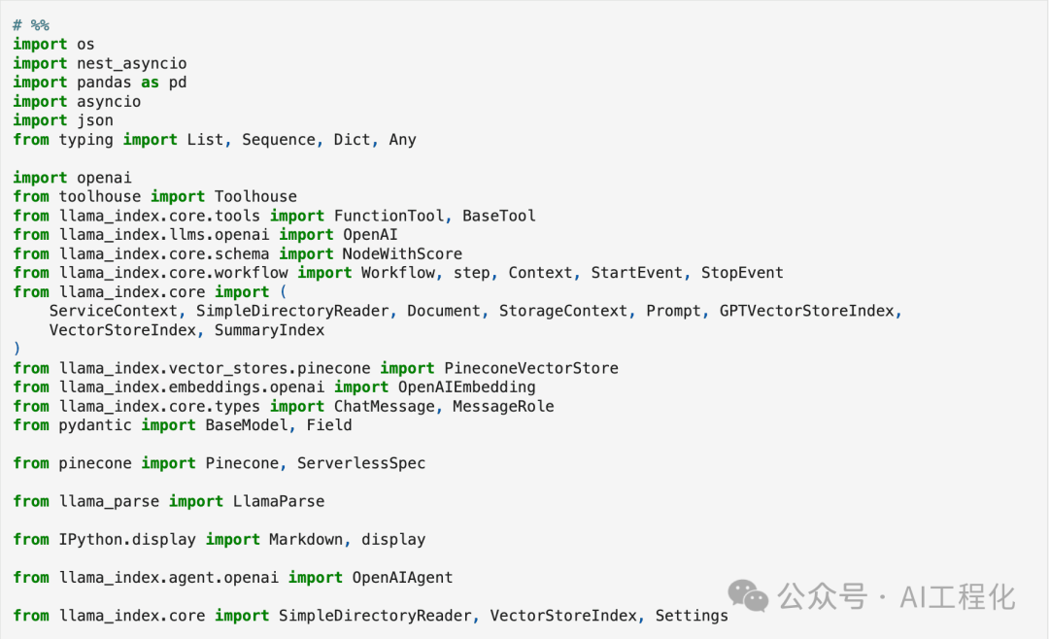Click 'MessageRole' in types import
The image size is (1049, 639).
503,407
